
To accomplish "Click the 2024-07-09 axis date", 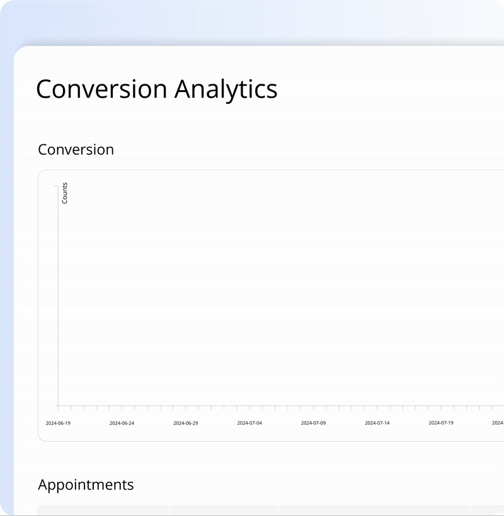I will pyautogui.click(x=313, y=423).
